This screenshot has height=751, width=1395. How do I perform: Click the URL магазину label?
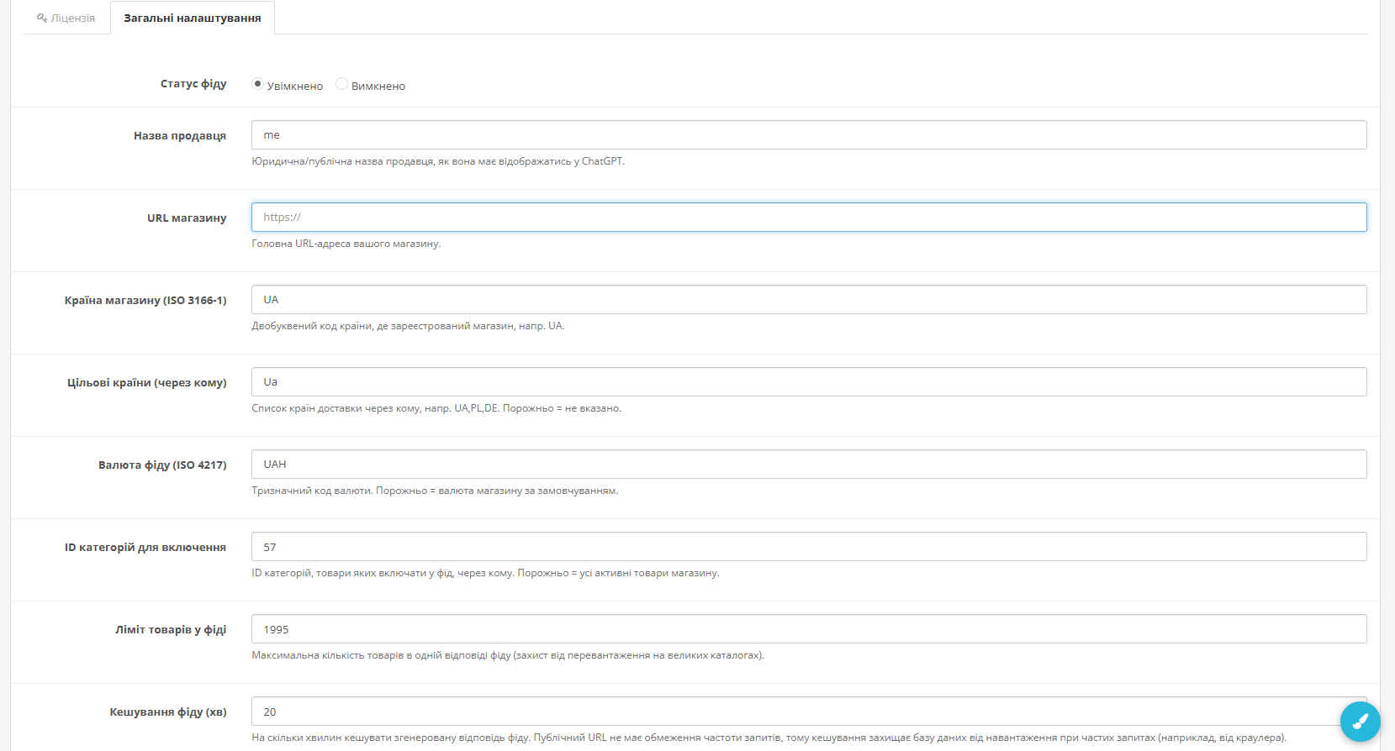pos(187,218)
